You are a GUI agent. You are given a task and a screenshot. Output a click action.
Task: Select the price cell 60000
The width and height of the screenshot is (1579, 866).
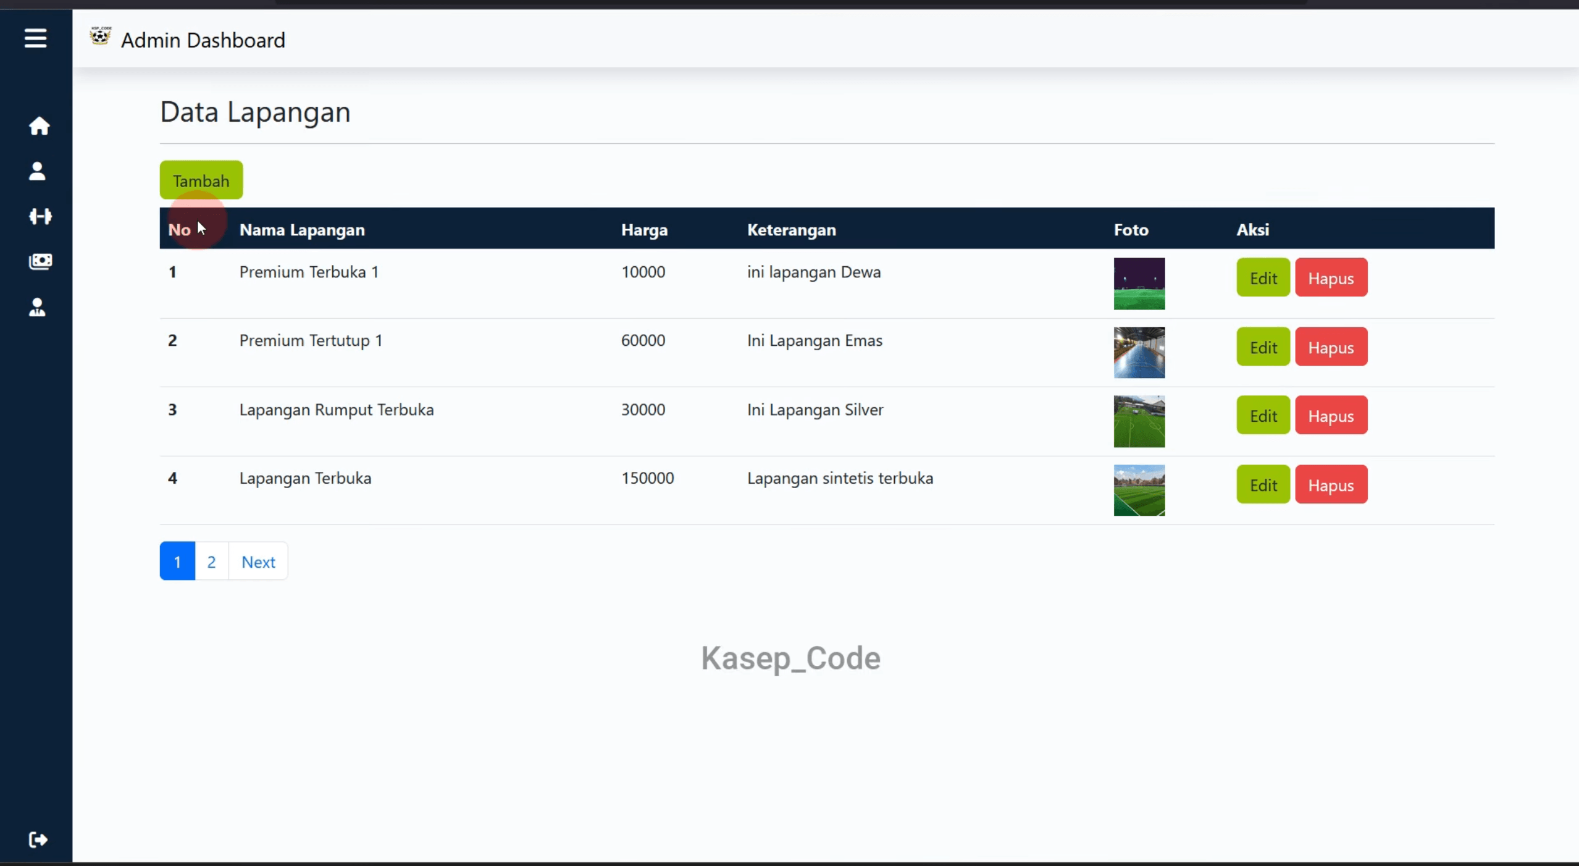643,340
